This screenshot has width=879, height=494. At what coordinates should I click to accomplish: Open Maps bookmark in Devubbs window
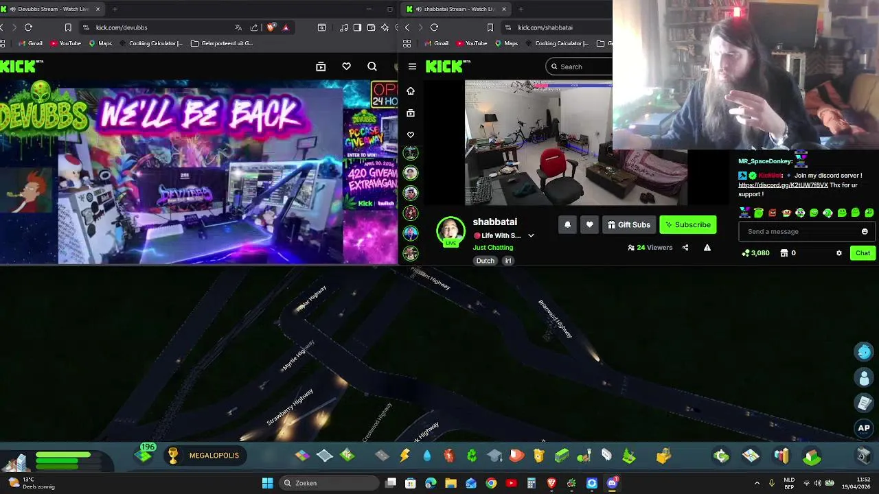[100, 43]
